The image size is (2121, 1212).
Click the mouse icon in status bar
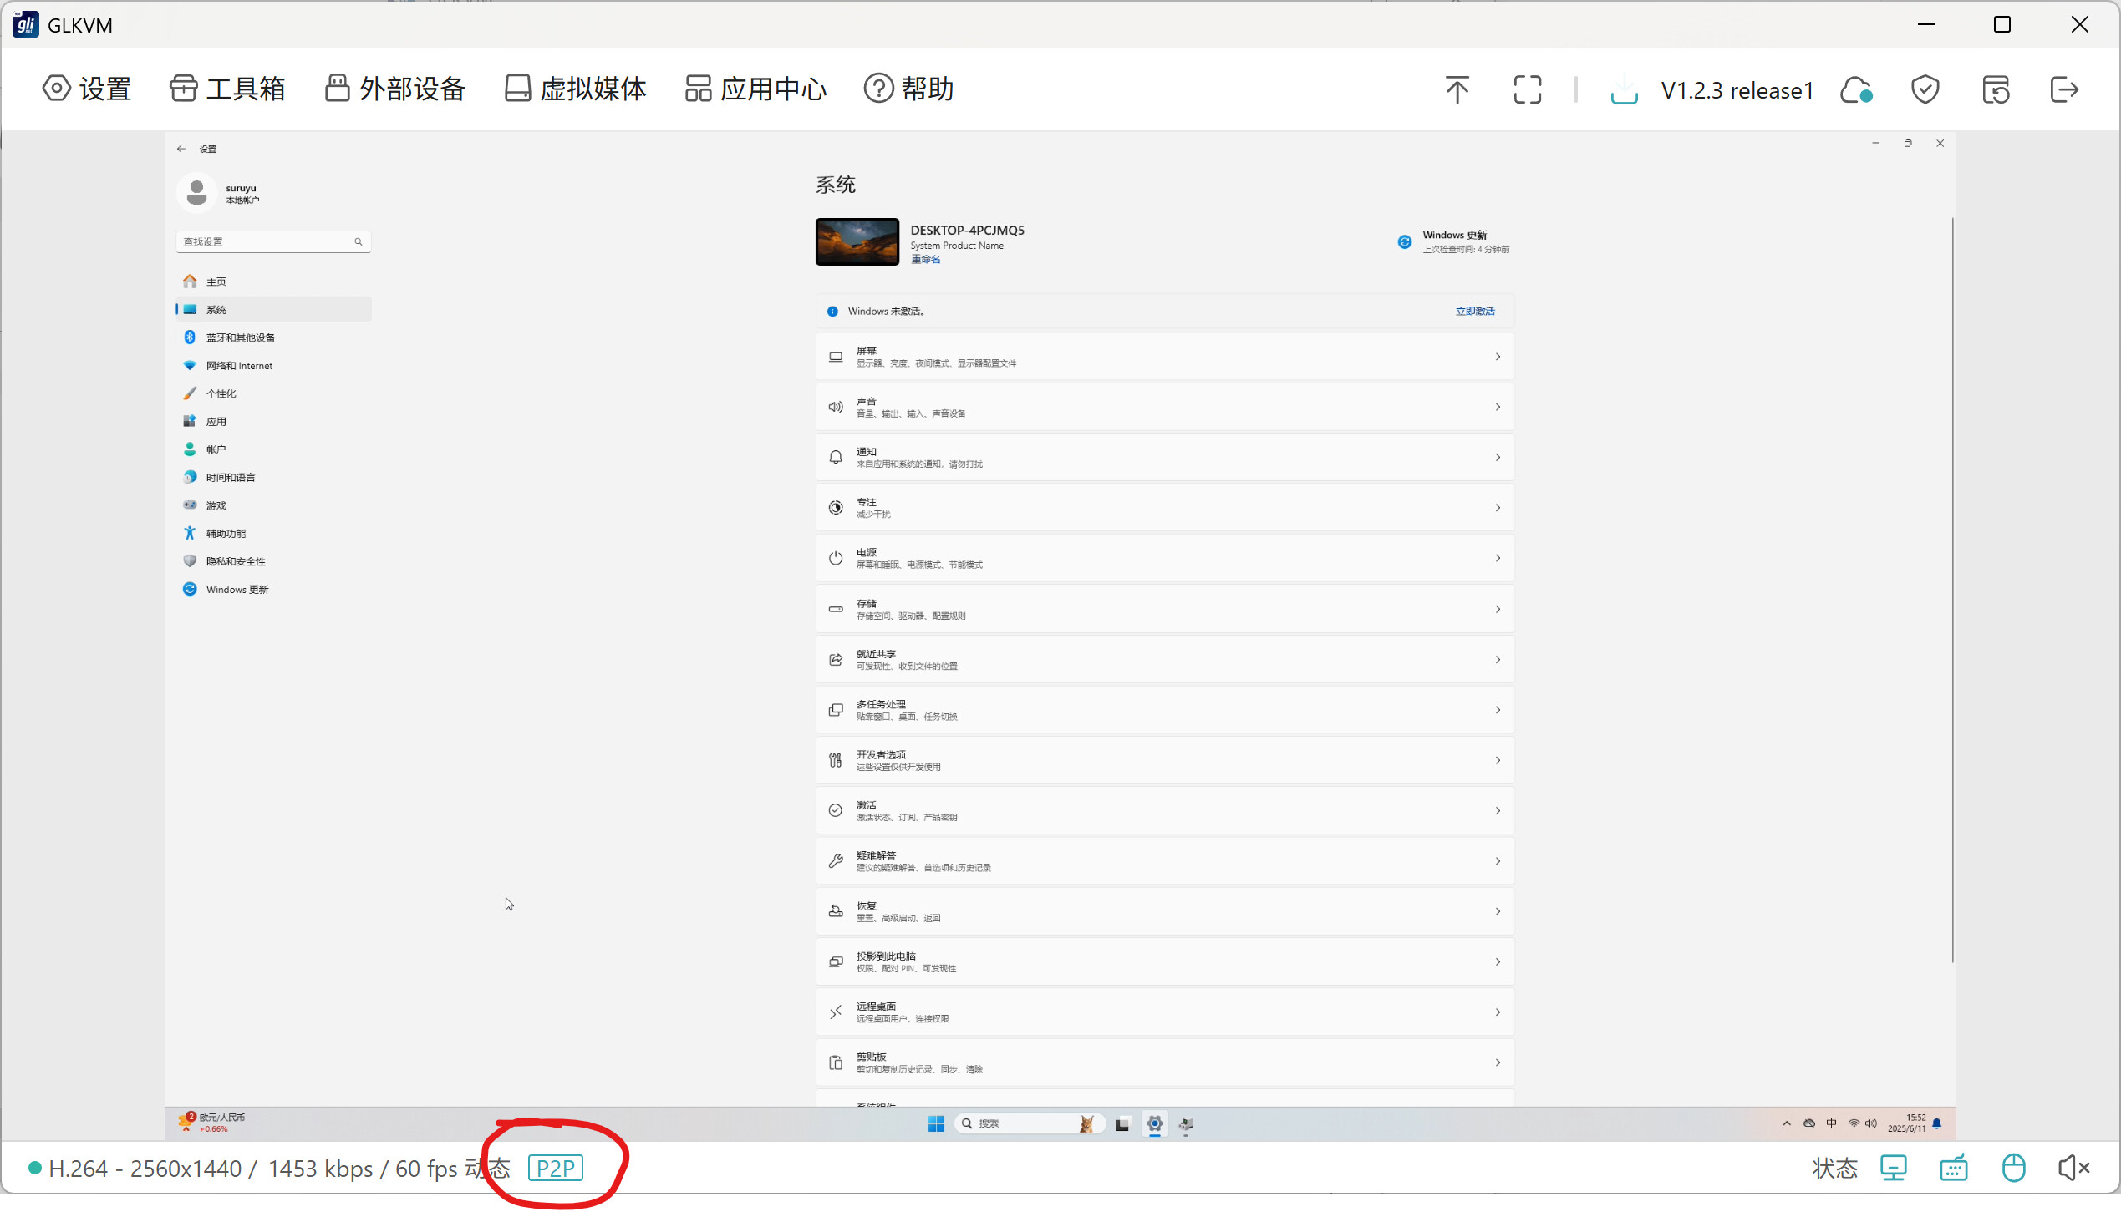[2013, 1168]
